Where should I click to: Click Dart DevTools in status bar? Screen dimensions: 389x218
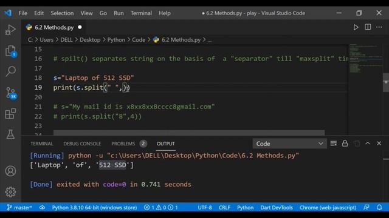277,208
